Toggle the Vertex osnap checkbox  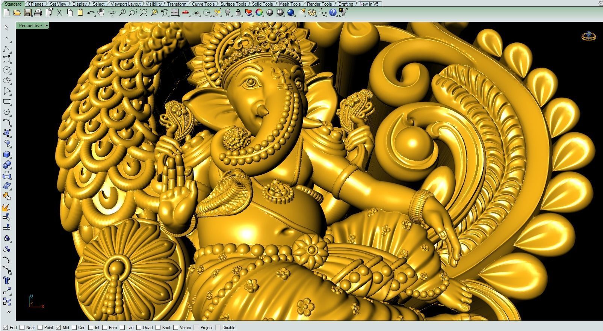(x=176, y=327)
